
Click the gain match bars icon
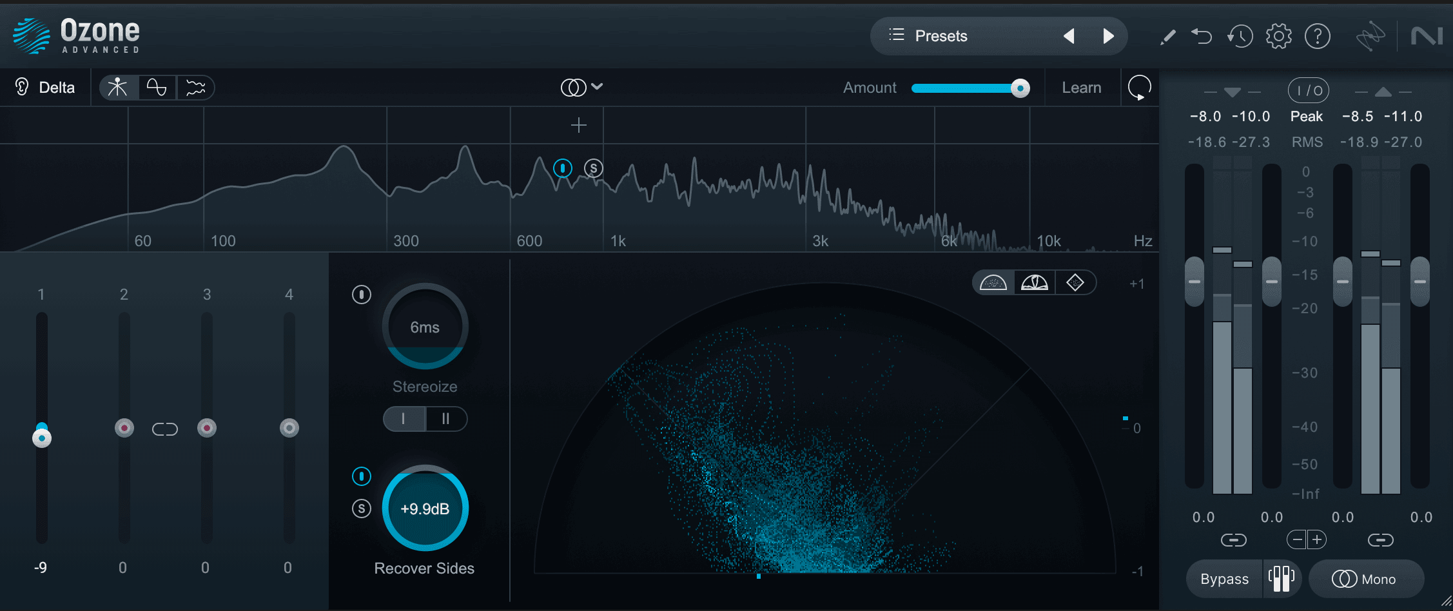(1282, 579)
